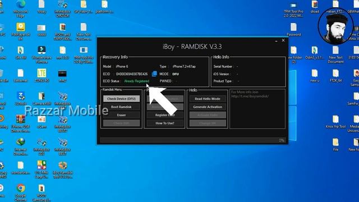Screen dimensions: 359x202
Task: Open the Password text file icon
Action: pos(294,30)
